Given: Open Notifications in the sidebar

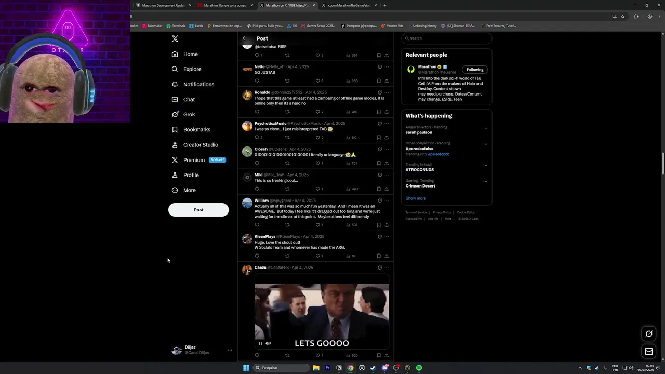Looking at the screenshot, I should pos(193,84).
